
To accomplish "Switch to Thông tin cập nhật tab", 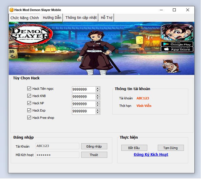I will click(81, 18).
